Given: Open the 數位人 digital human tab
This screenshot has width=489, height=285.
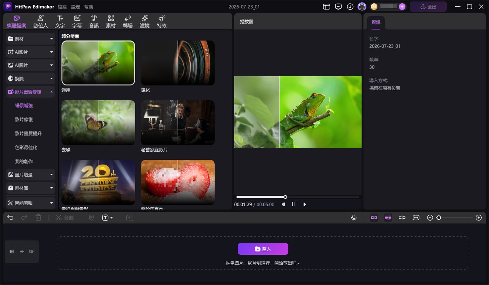Looking at the screenshot, I should (41, 22).
